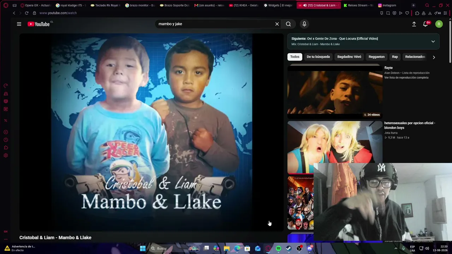Switch to the Gmail '(sin asunto)' tab
This screenshot has width=452, height=254.
coord(209,5)
